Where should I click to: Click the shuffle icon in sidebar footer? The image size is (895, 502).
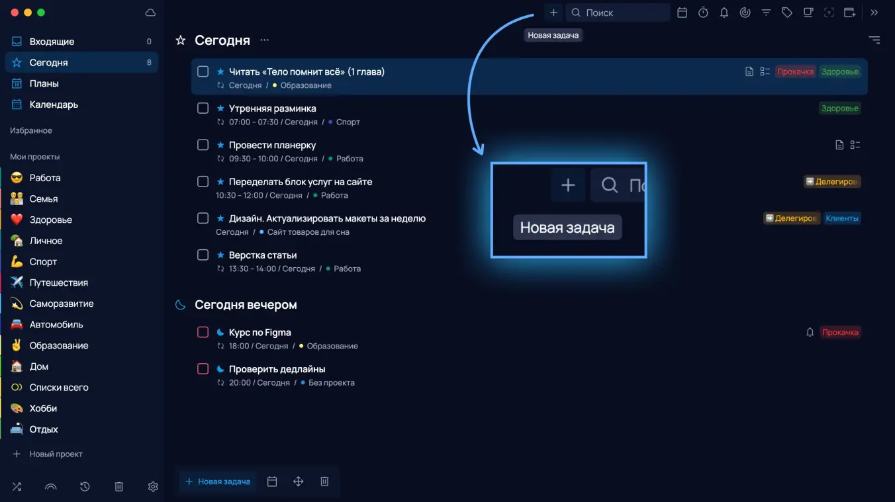(17, 487)
